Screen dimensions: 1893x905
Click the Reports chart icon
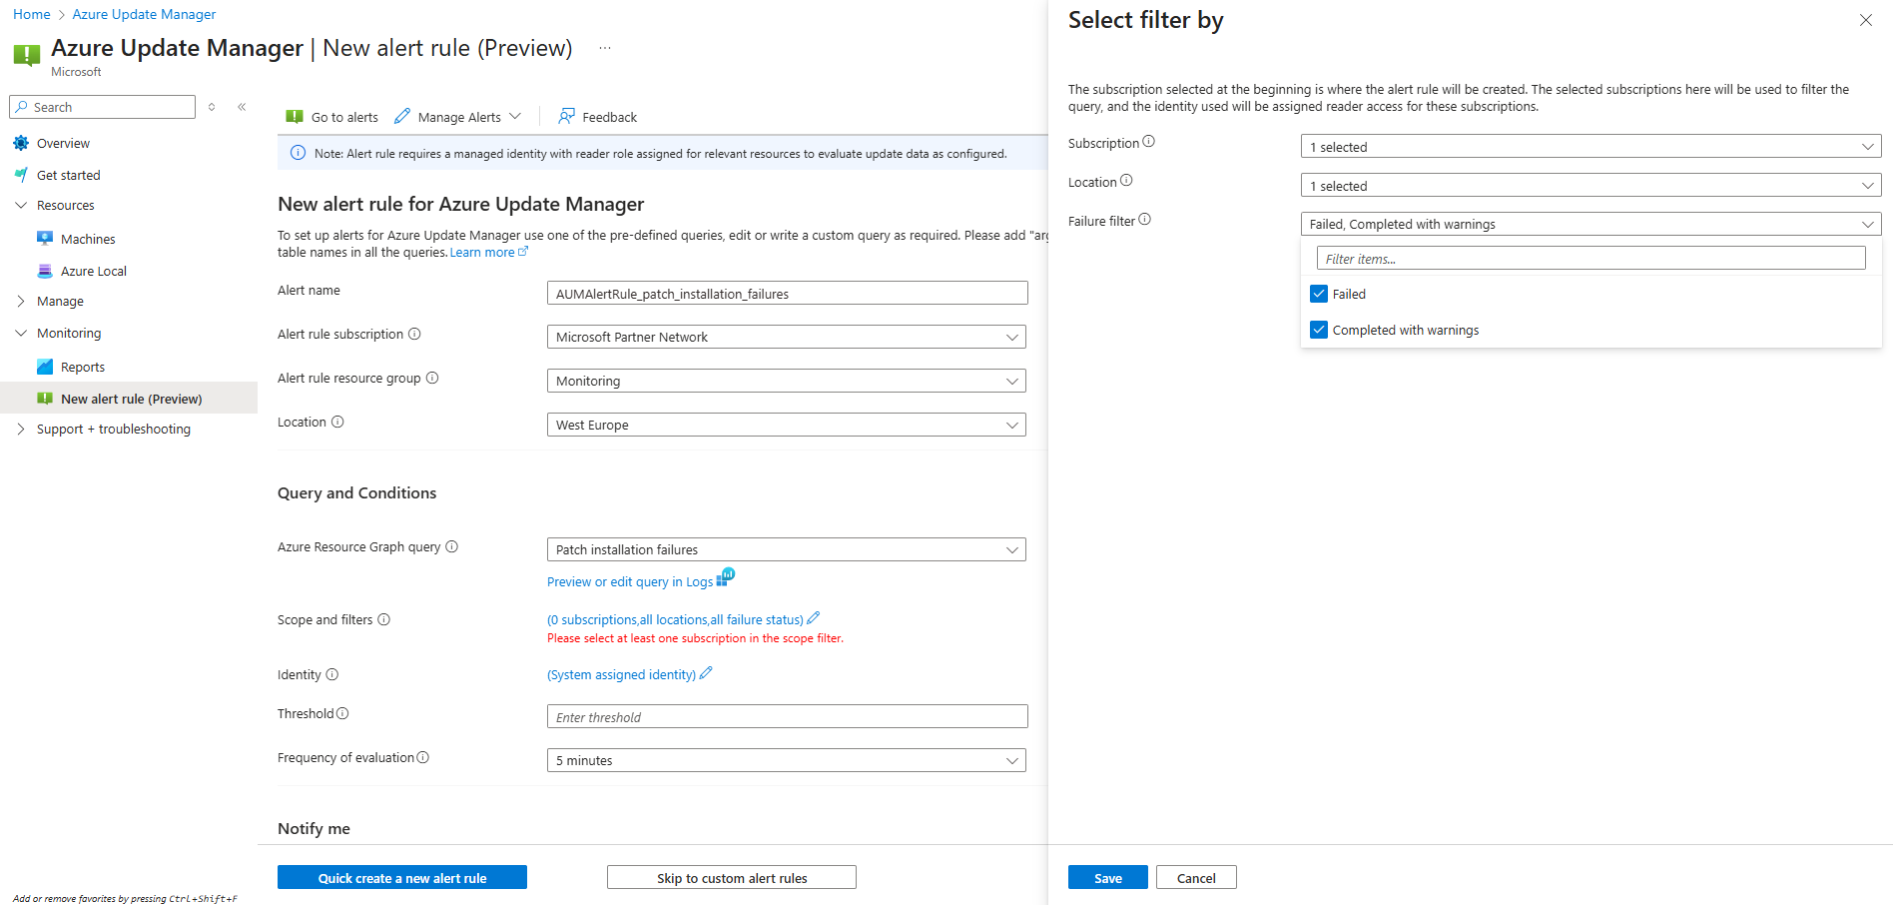[45, 367]
